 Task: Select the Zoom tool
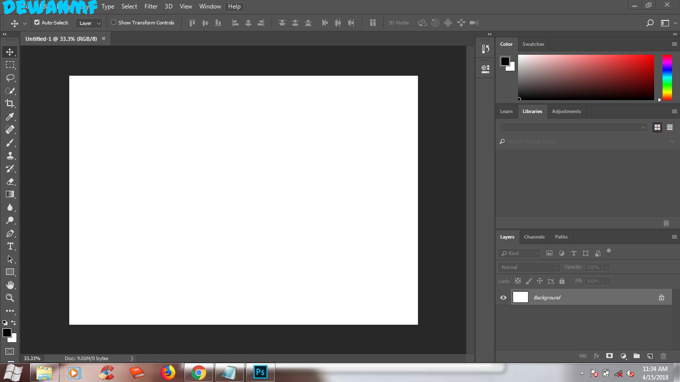pos(10,298)
